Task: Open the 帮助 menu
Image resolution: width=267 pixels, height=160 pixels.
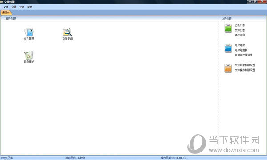Action: point(30,7)
